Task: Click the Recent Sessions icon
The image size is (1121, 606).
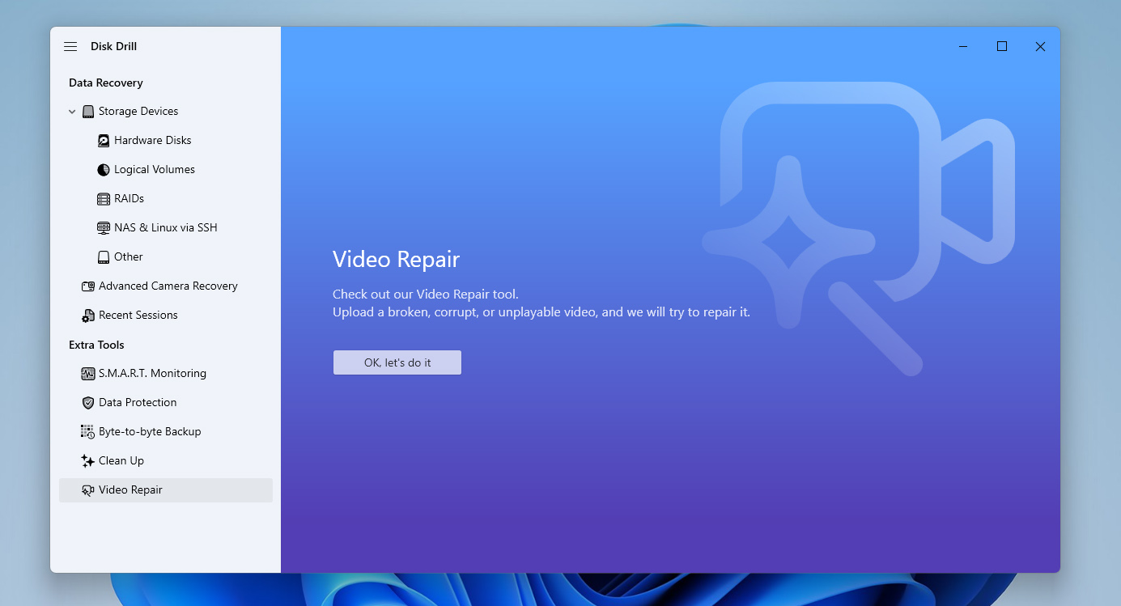Action: pos(87,315)
